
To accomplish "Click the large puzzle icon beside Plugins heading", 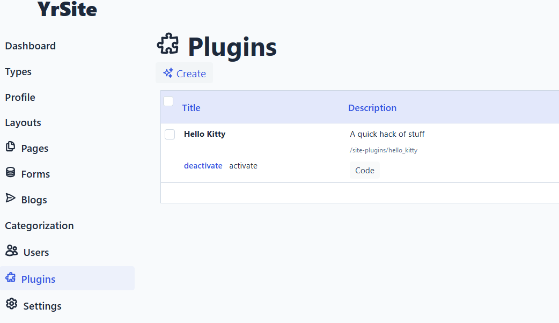I will [168, 45].
